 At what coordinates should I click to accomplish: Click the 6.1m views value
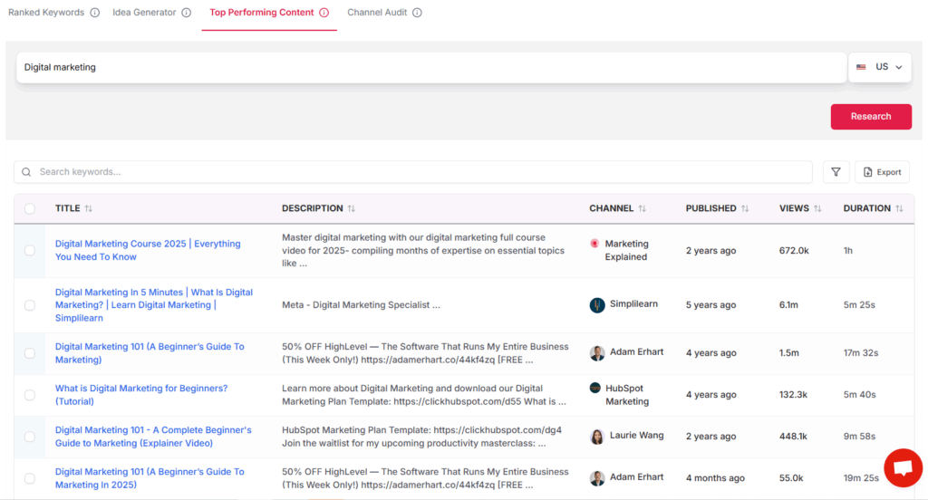tap(788, 305)
